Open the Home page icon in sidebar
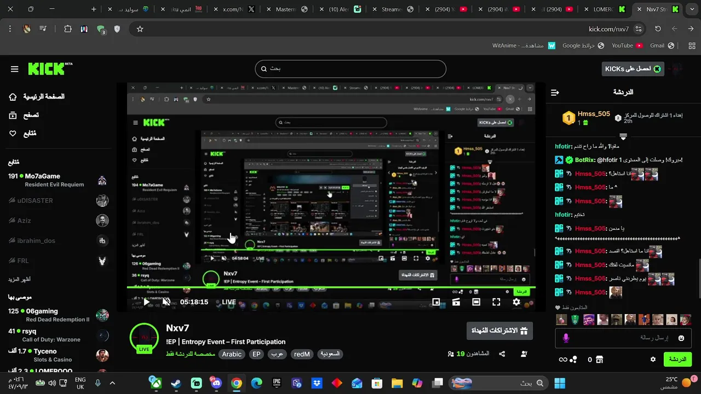Image resolution: width=701 pixels, height=394 pixels. [x=13, y=97]
